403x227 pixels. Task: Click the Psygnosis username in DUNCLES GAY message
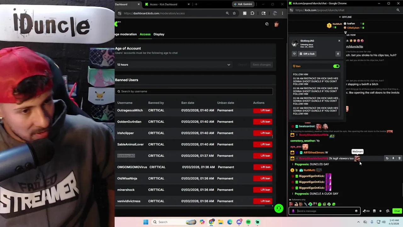(x=302, y=164)
